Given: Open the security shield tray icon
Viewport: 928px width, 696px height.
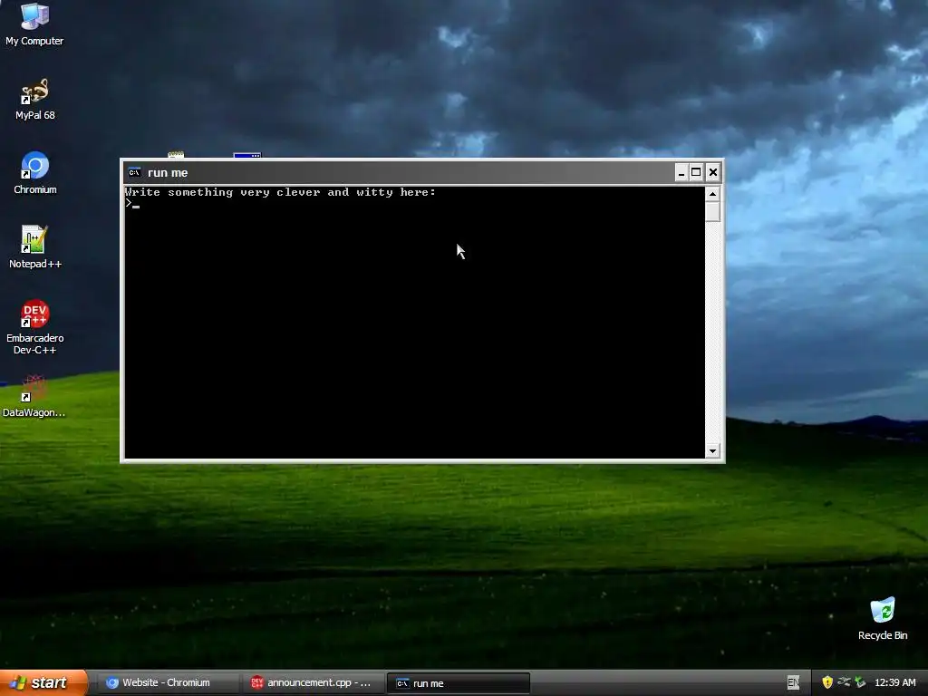Looking at the screenshot, I should [x=827, y=682].
